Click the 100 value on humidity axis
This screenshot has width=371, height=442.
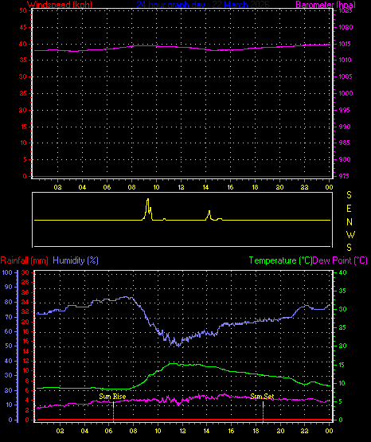(7, 272)
